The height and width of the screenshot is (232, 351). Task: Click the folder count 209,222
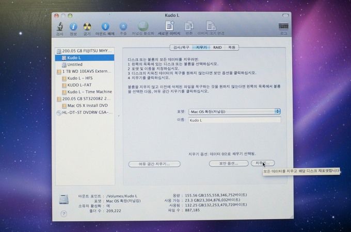point(114,211)
